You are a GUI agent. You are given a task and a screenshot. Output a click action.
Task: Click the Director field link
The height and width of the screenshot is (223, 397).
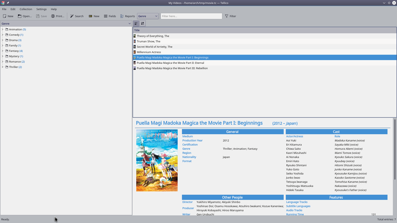coord(187,202)
